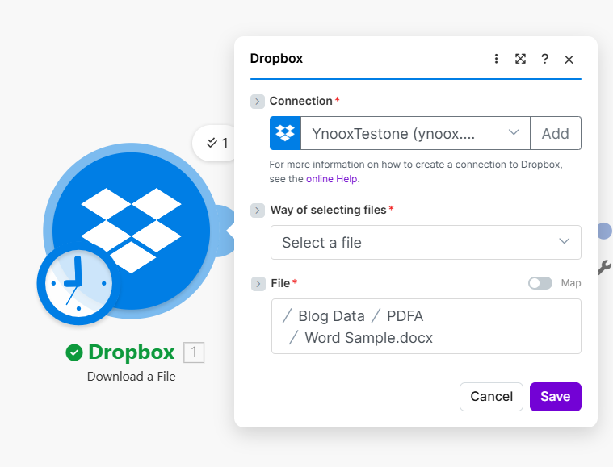
Task: Click the partially hidden module on the right
Action: coord(605,231)
